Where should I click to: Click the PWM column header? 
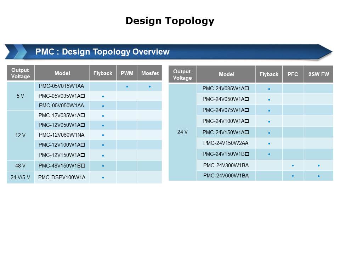(127, 73)
